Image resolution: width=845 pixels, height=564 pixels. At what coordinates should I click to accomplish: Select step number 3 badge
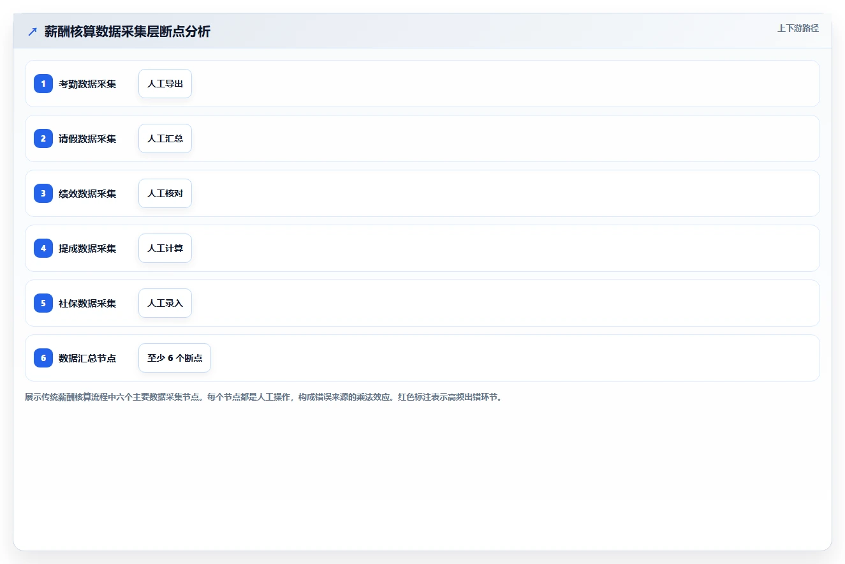(x=43, y=193)
